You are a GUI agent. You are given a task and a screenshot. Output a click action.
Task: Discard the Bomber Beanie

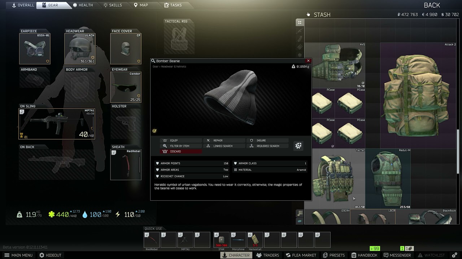181,151
